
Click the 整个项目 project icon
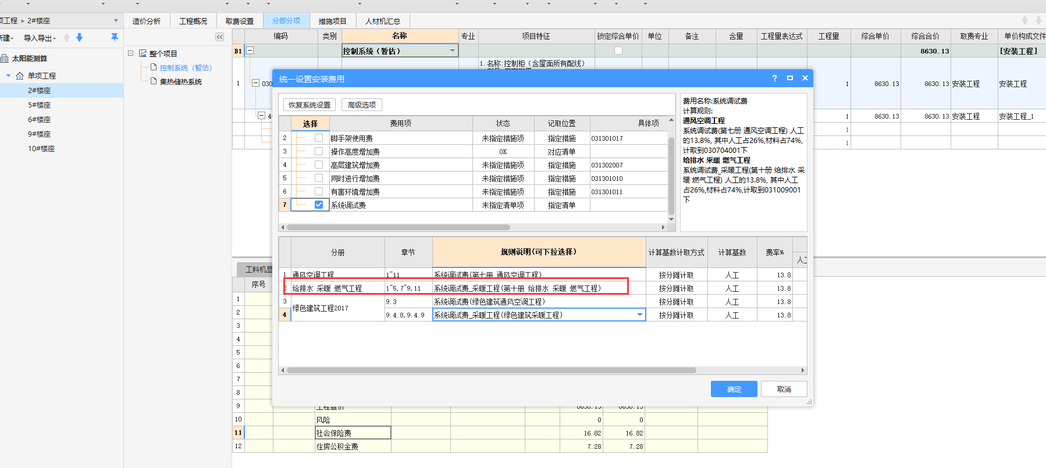pos(143,53)
